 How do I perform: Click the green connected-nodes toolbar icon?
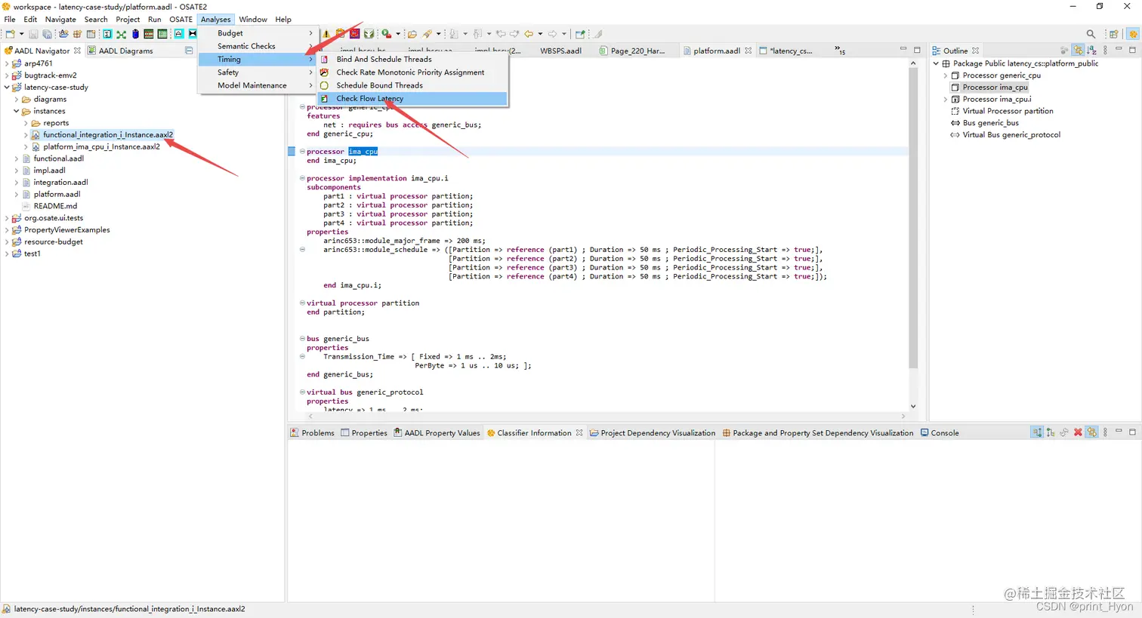[121, 34]
